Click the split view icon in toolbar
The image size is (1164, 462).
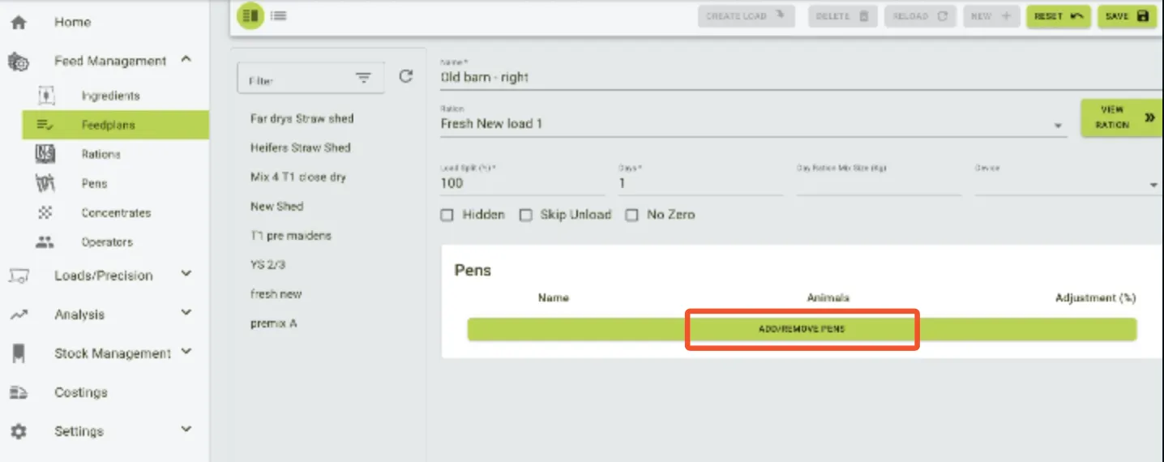click(250, 15)
